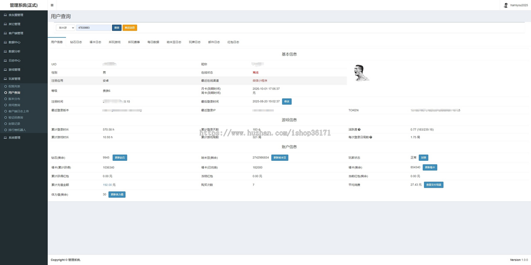
Task: Click the help icon next to 每次登录日局数
Action: pyautogui.click(x=371, y=137)
